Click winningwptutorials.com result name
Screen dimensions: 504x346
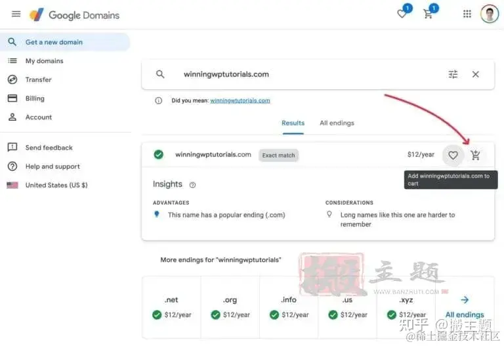pyautogui.click(x=213, y=155)
